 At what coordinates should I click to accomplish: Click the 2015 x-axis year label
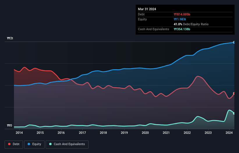point(40,133)
